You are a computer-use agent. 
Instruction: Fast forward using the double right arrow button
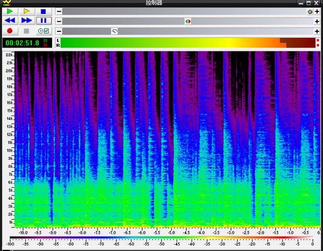[x=27, y=21]
